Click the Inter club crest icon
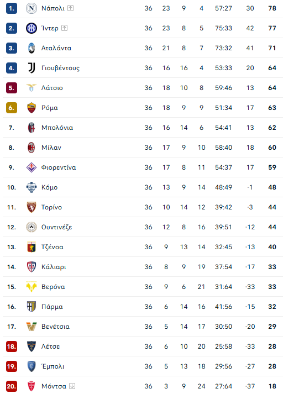The height and width of the screenshot is (394, 283). point(32,28)
